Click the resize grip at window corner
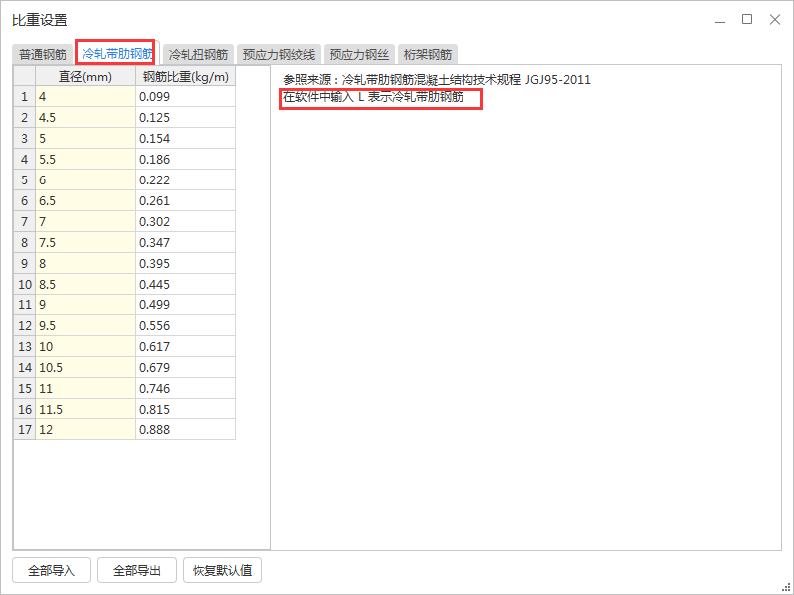 pyautogui.click(x=786, y=587)
